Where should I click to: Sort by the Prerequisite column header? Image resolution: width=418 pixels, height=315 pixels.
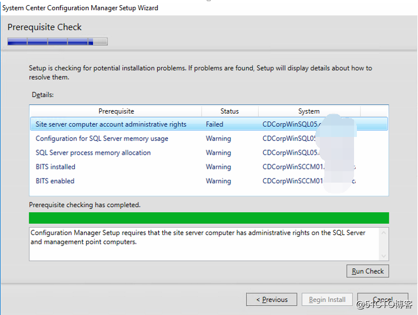(116, 111)
